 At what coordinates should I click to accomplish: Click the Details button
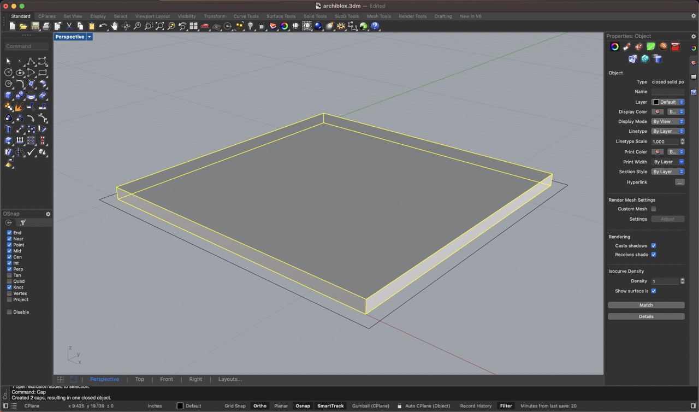(x=646, y=316)
